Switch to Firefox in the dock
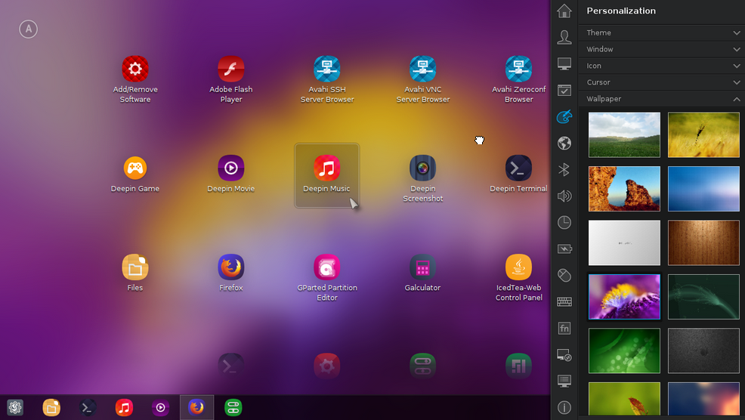745x420 pixels. click(x=196, y=408)
